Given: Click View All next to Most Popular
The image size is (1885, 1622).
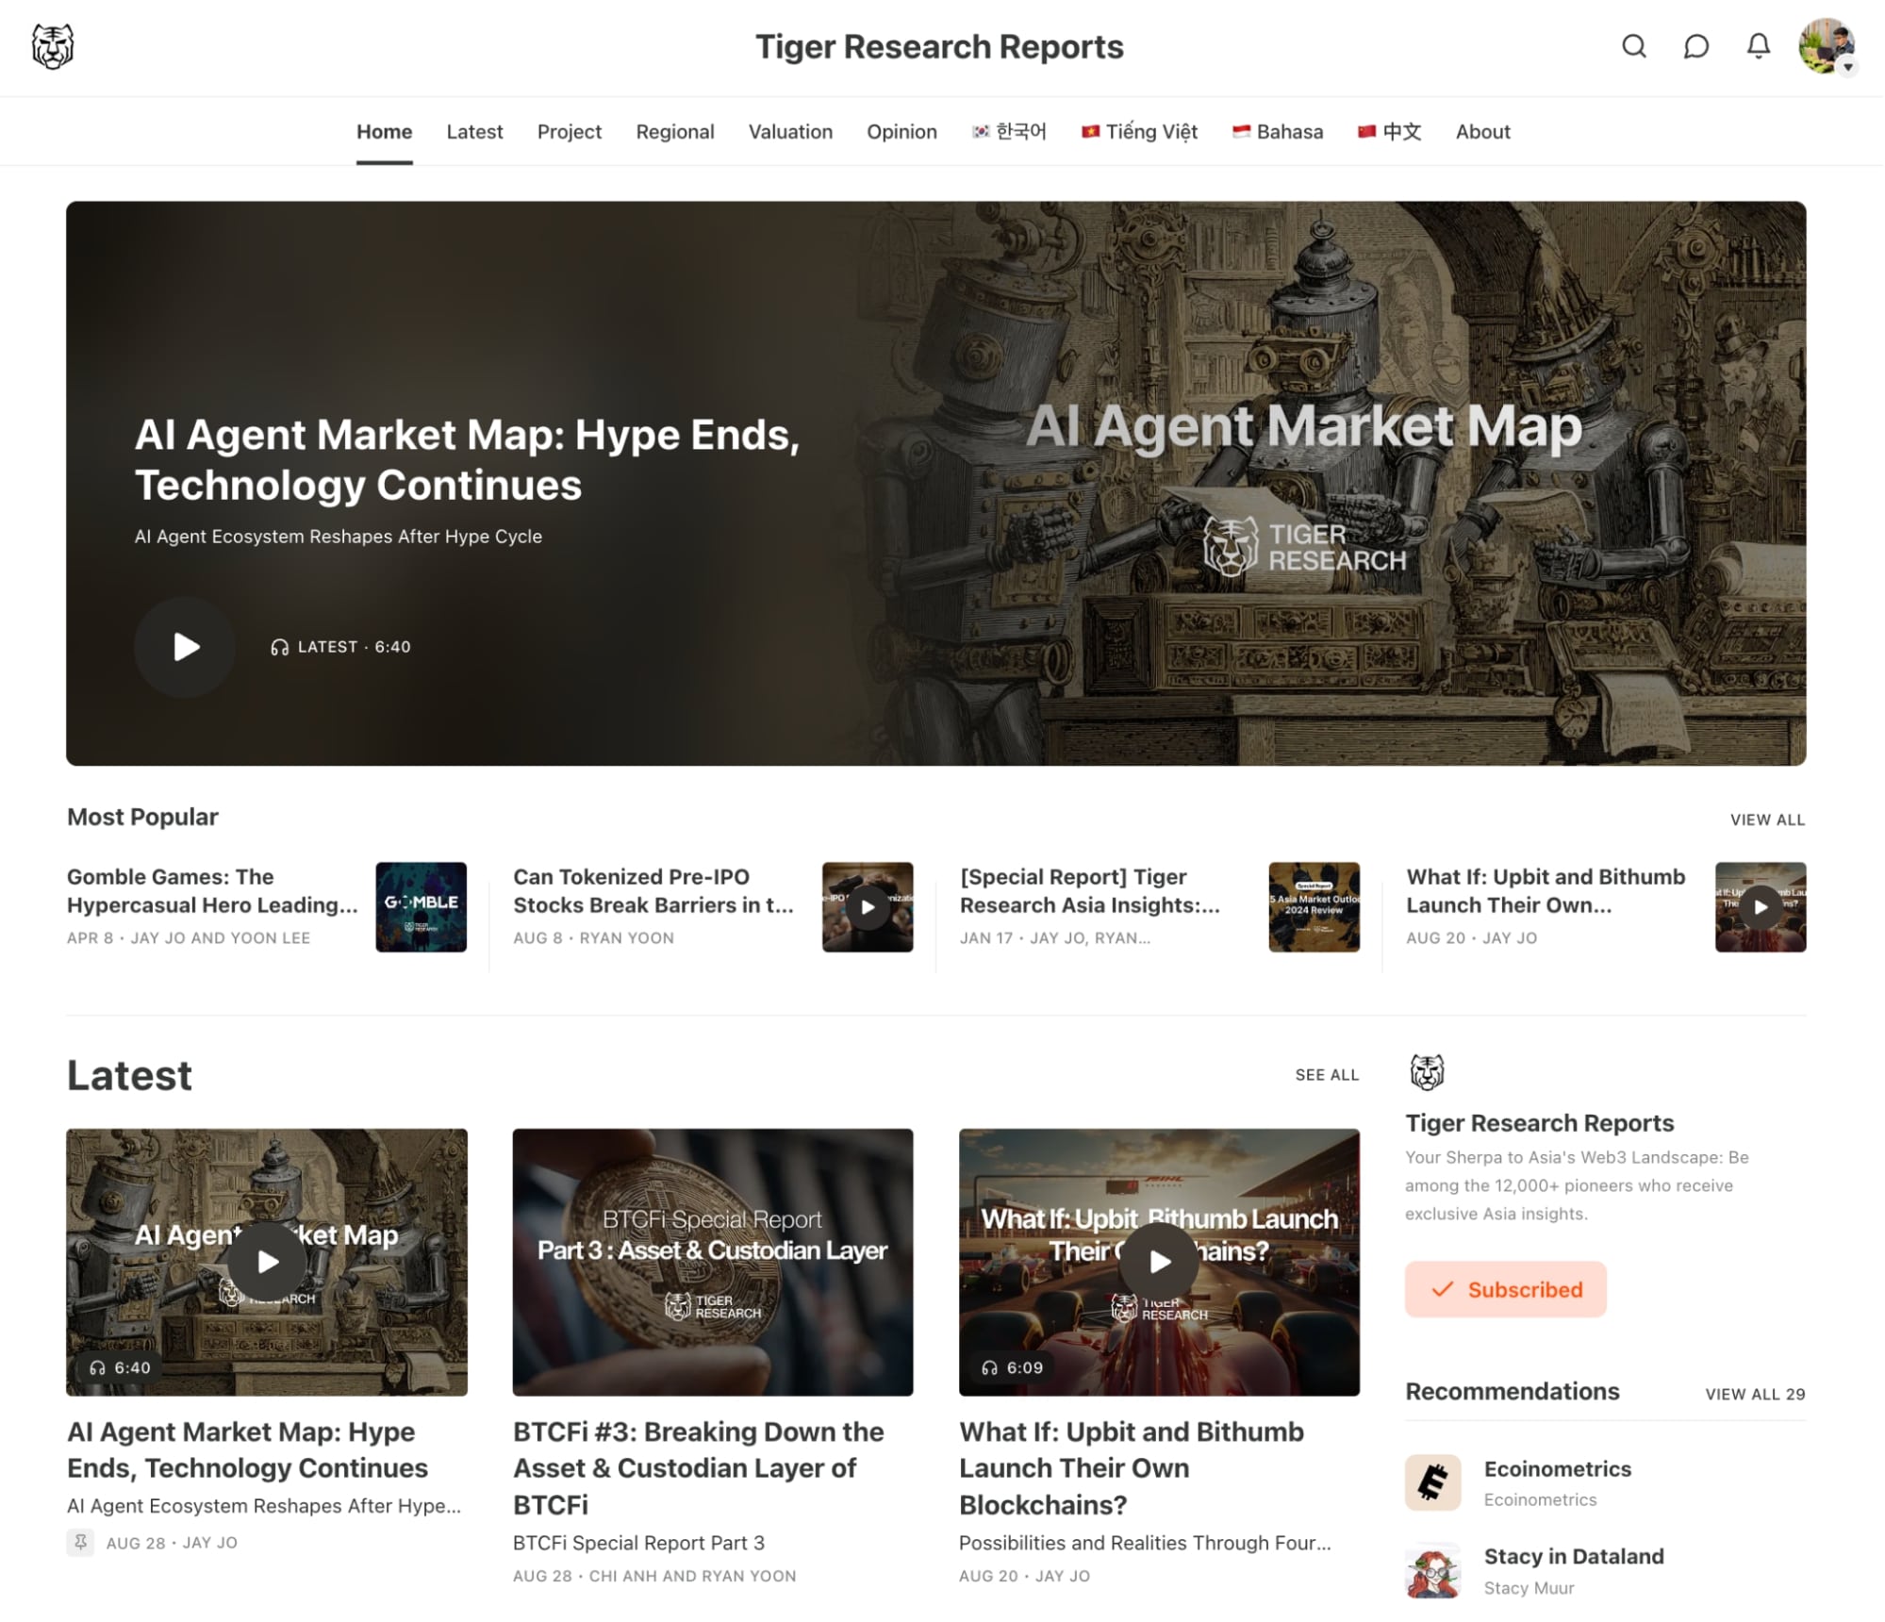Looking at the screenshot, I should click(1767, 819).
